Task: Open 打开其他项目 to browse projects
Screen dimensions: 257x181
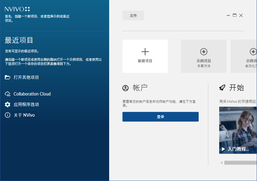Action: (x=26, y=77)
